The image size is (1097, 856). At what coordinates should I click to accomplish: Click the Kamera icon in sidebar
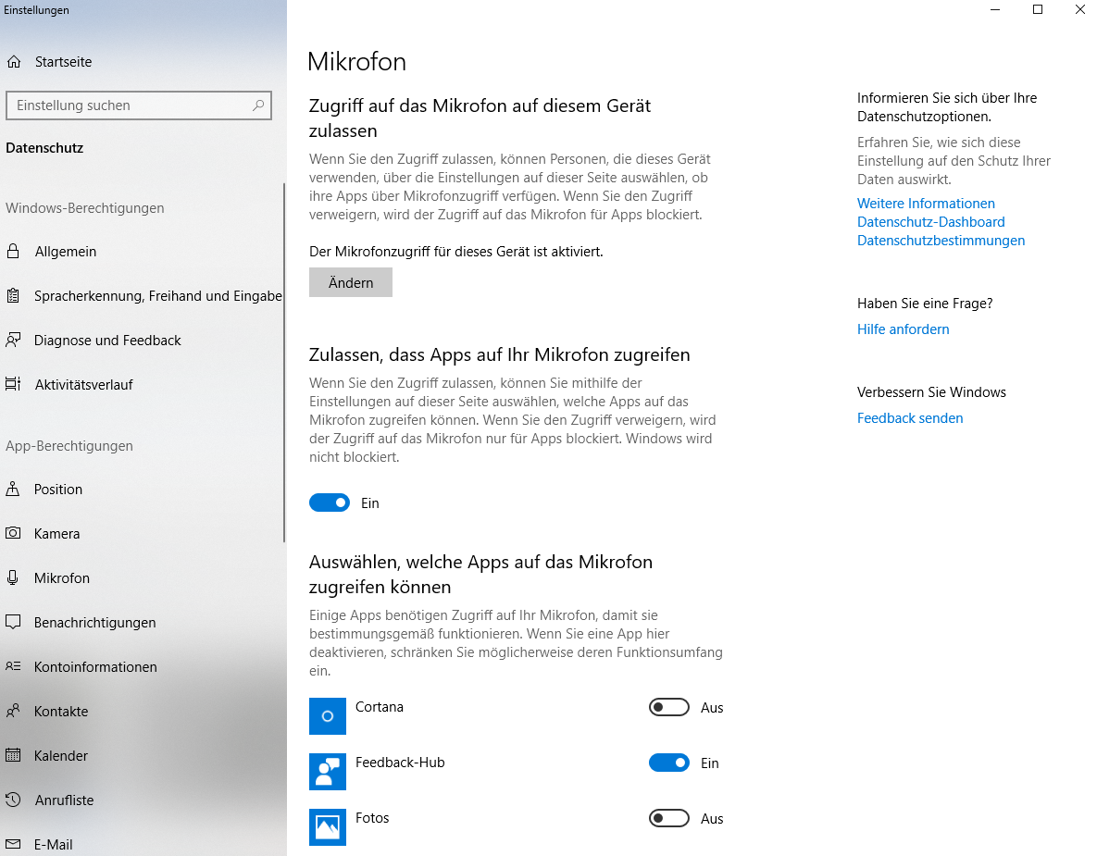13,533
